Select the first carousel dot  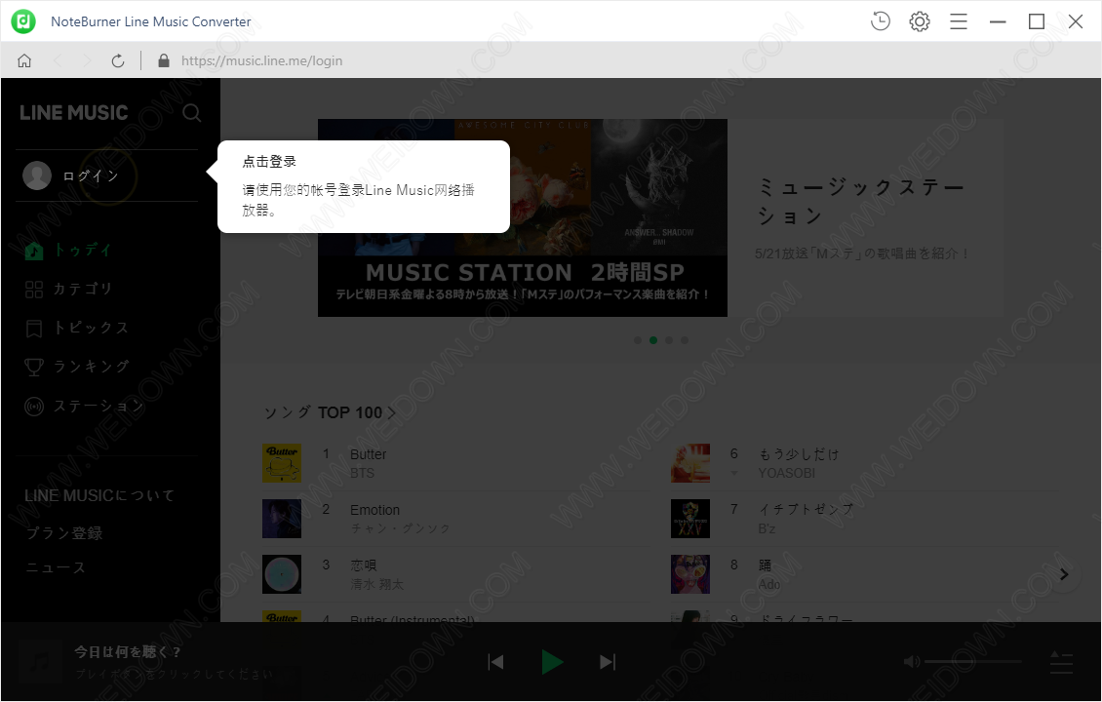(638, 340)
